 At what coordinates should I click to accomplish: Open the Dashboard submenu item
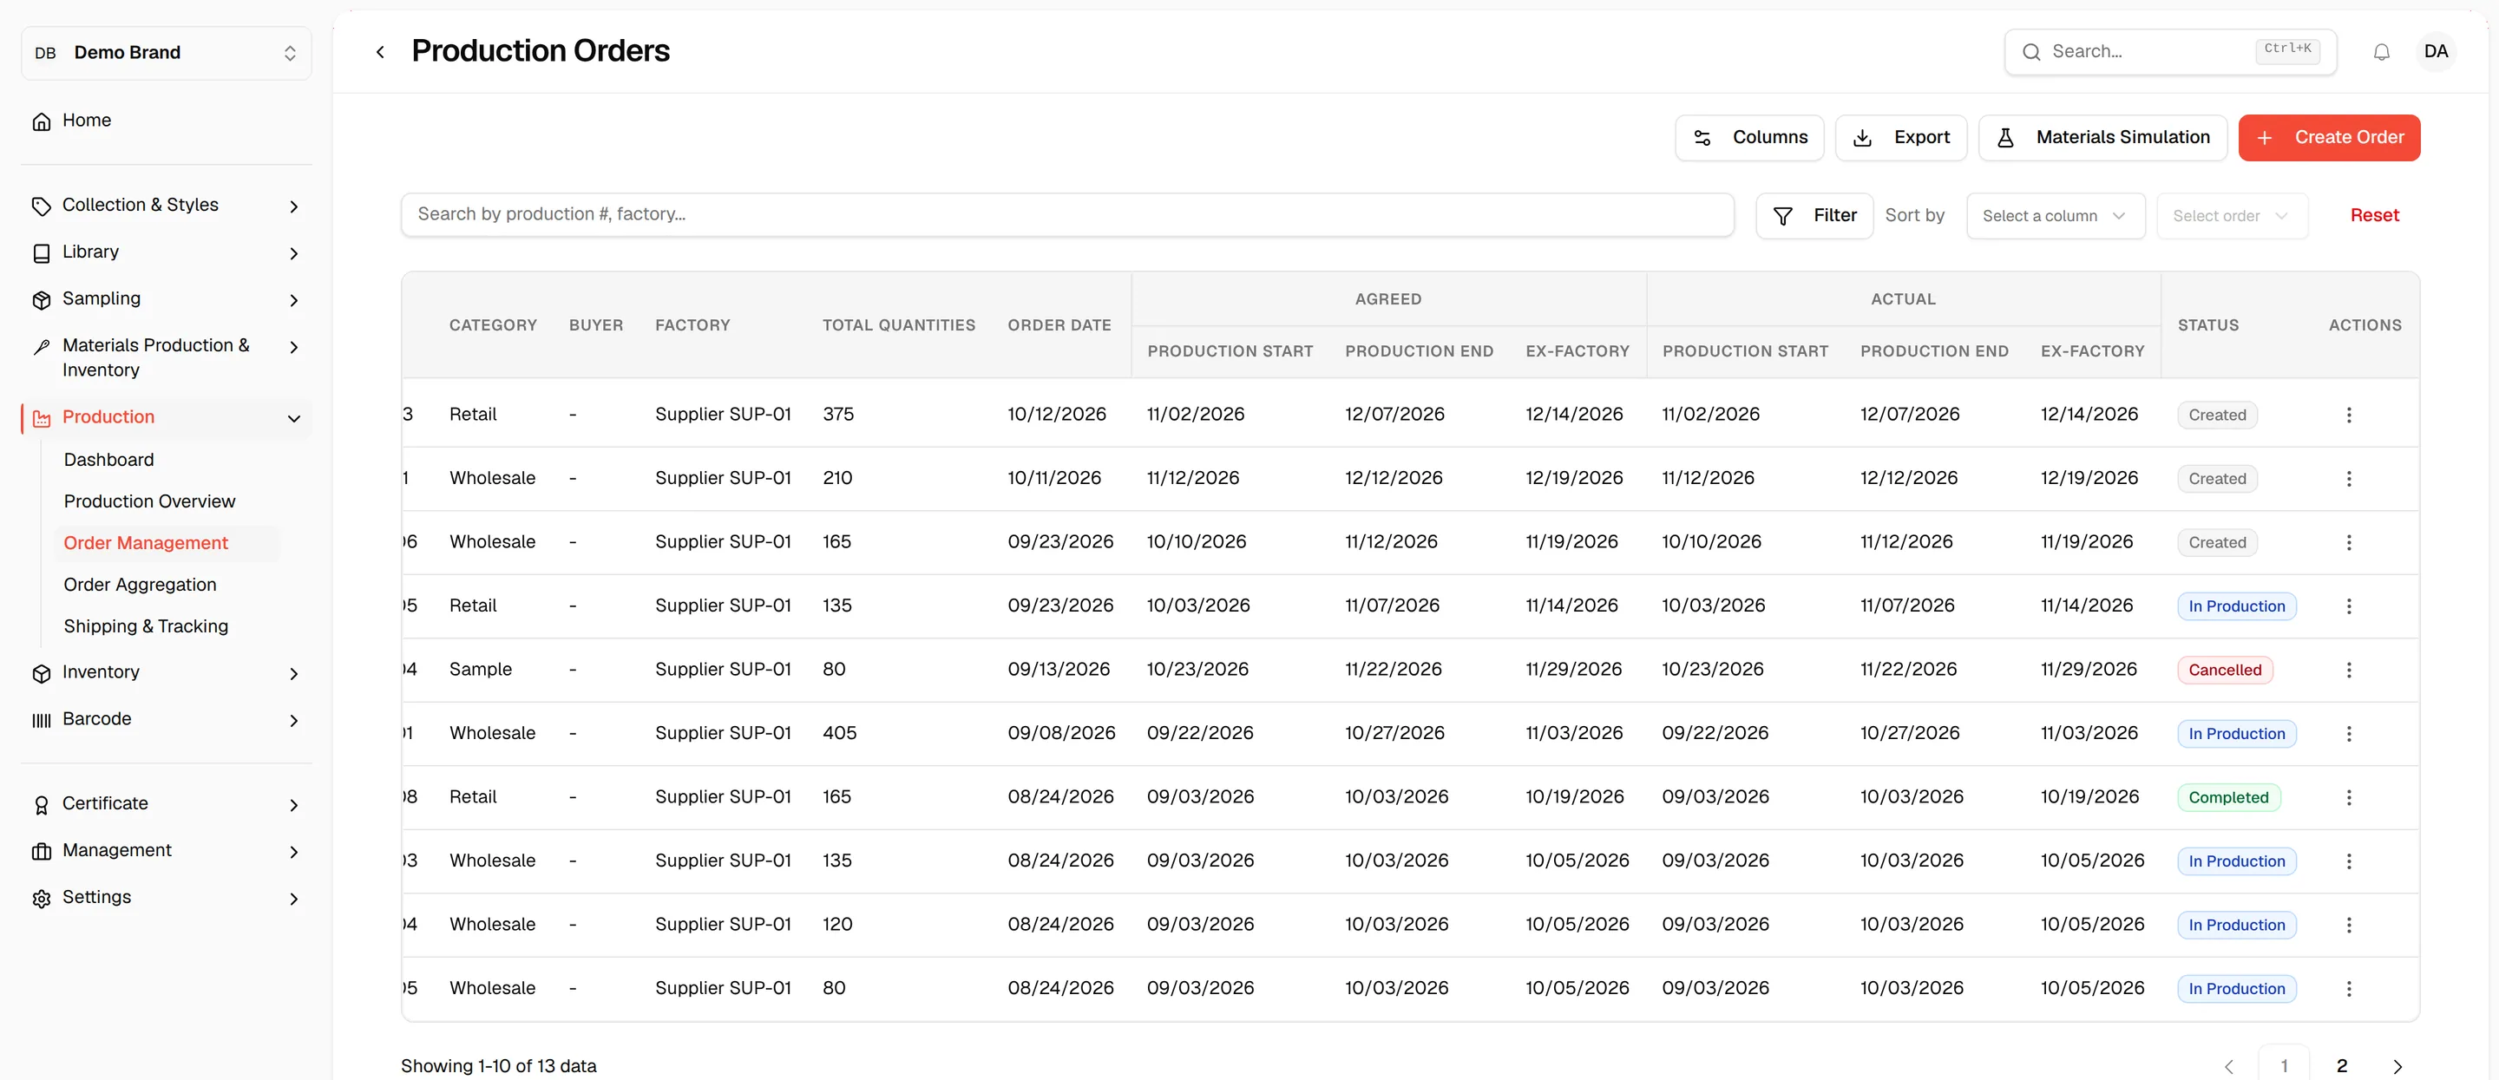click(x=108, y=460)
